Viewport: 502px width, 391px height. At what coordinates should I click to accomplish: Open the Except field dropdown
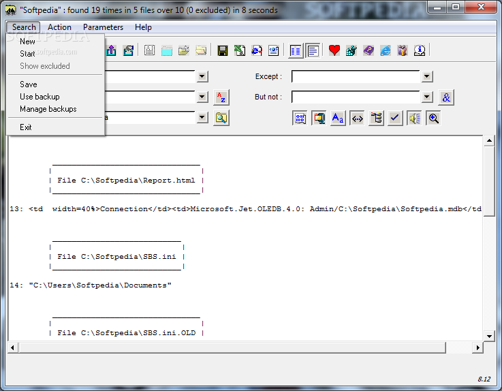click(x=427, y=76)
